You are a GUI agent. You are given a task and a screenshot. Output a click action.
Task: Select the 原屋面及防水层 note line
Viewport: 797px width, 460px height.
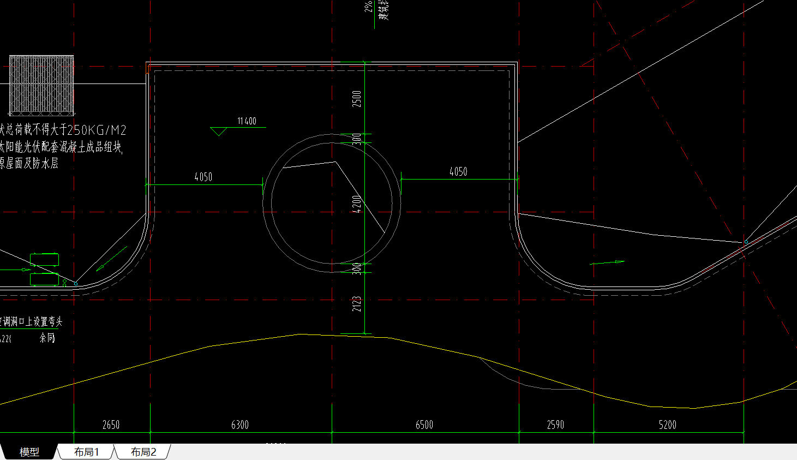point(29,163)
